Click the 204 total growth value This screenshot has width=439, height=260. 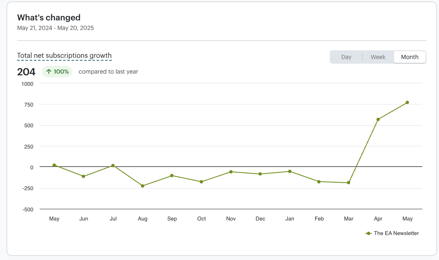26,72
